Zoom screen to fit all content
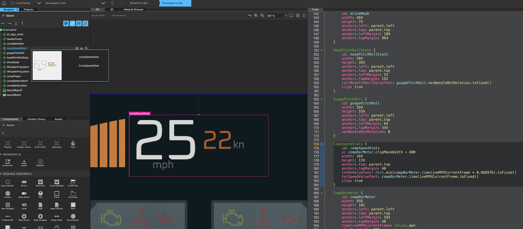The image size is (523, 229). tap(291, 15)
